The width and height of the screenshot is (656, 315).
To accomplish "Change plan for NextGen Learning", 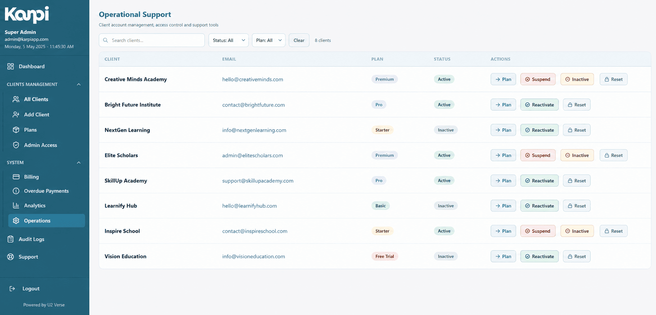I will pos(503,130).
